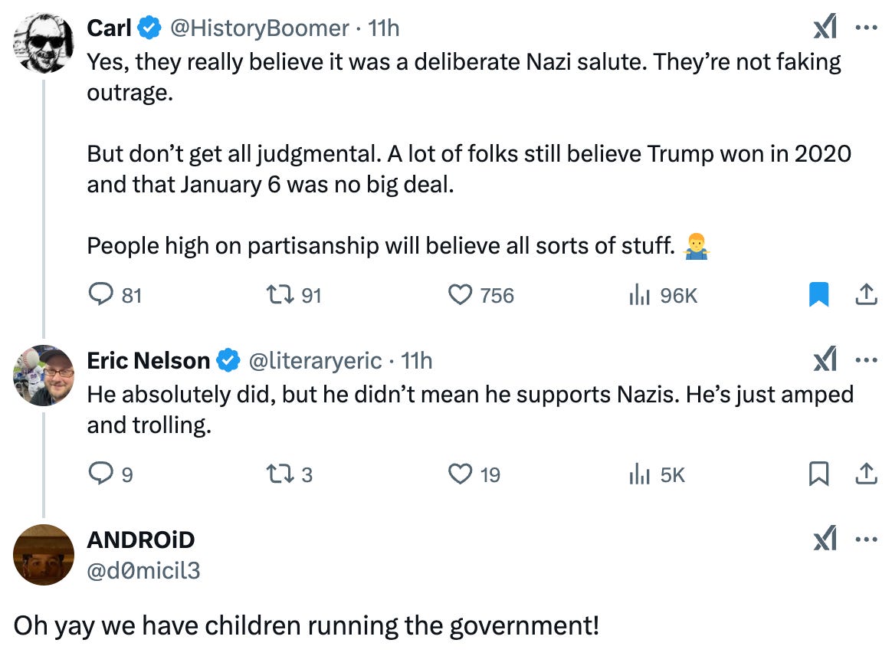Retweet Carl's post with 91 reposts
892x666 pixels.
click(x=275, y=295)
